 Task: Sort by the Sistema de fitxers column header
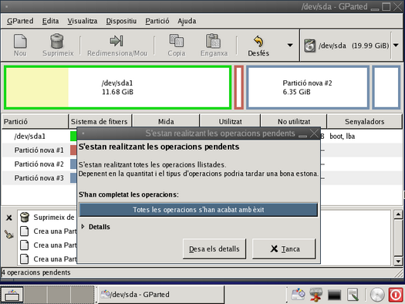(x=100, y=121)
